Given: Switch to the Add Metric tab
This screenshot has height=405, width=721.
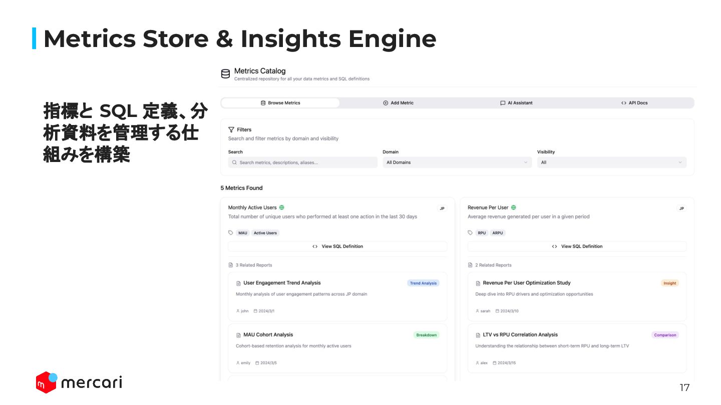Looking at the screenshot, I should 399,103.
